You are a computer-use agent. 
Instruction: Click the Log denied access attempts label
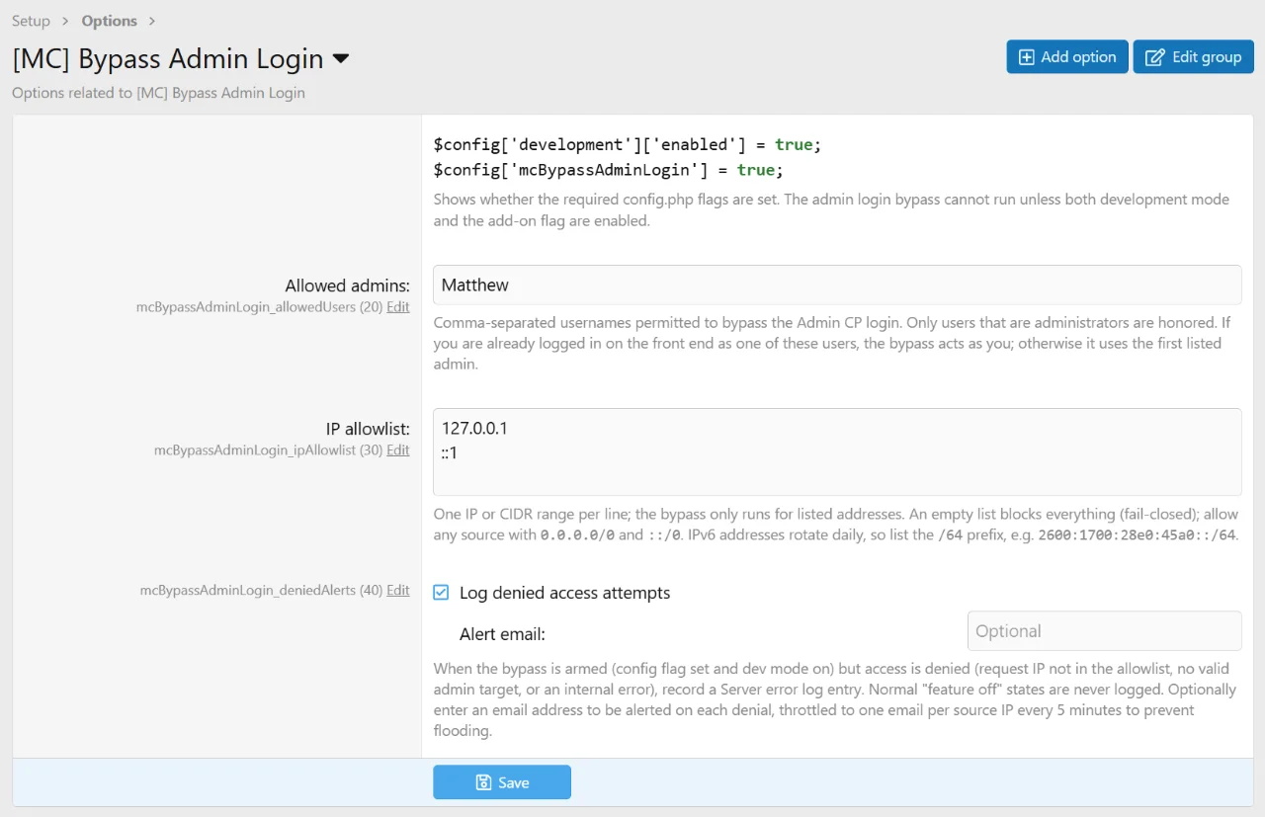click(x=565, y=593)
